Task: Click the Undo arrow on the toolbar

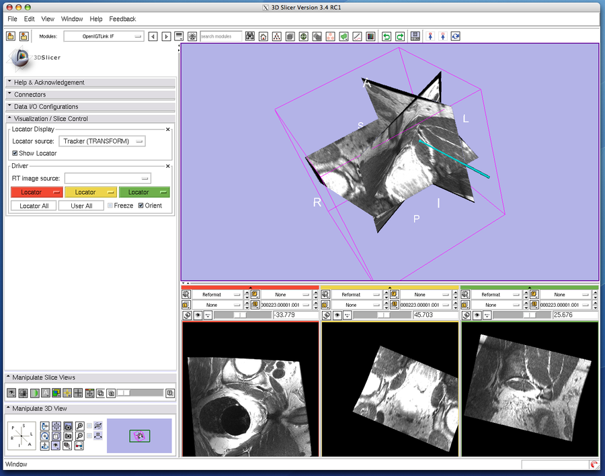Action: pos(387,37)
